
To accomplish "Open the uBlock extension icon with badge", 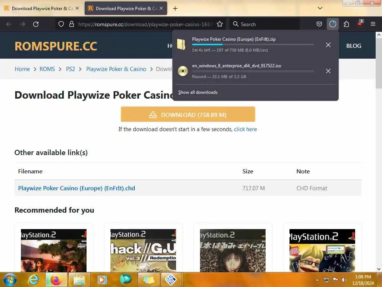I will 360,24.
